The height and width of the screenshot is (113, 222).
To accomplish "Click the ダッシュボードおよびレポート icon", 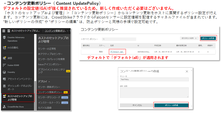I will [4, 87].
